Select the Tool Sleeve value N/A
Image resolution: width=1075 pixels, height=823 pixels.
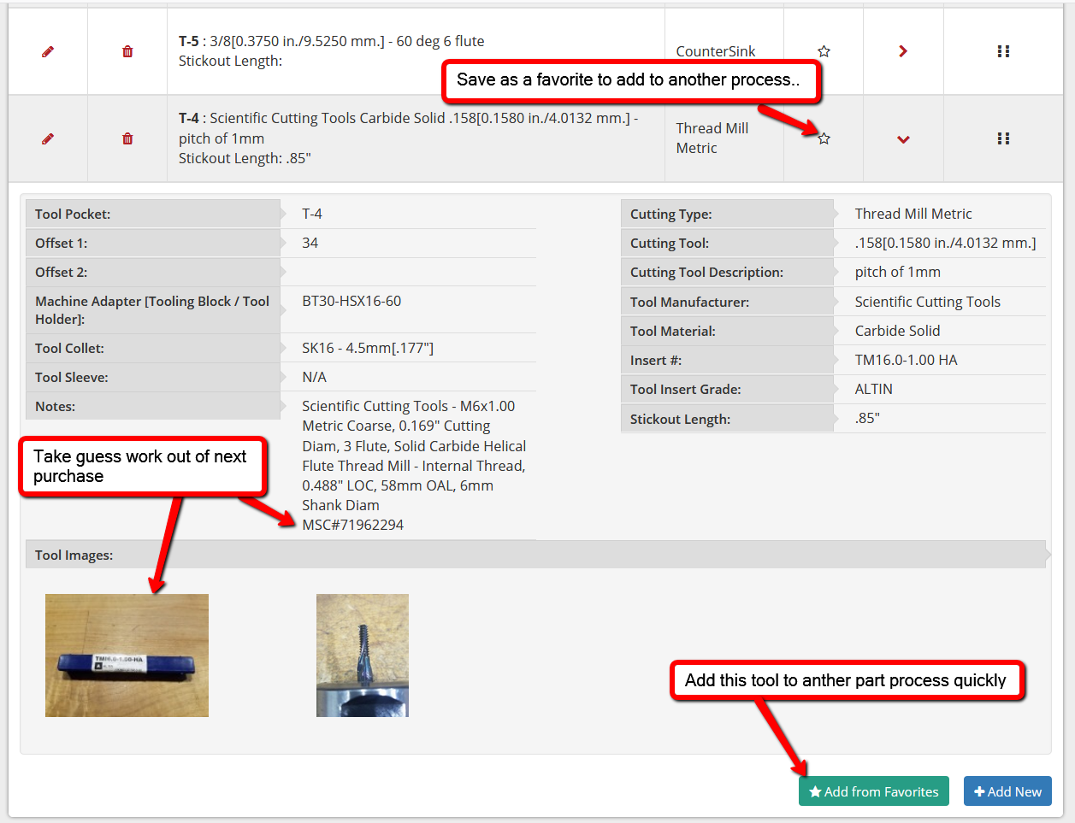(314, 377)
